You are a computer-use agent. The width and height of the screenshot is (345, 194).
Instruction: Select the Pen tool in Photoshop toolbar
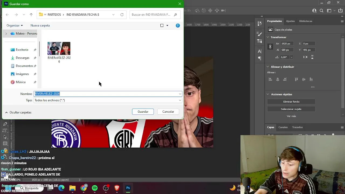[x=5, y=124]
